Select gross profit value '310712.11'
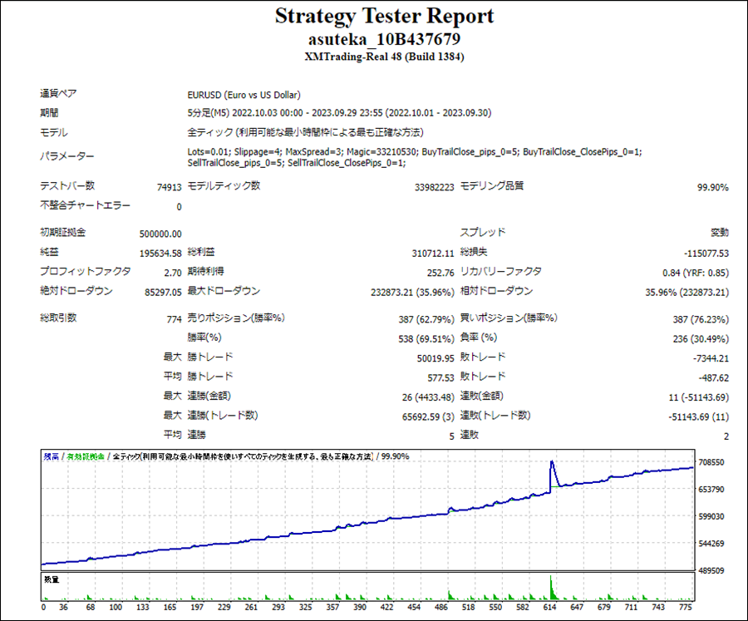 click(433, 254)
